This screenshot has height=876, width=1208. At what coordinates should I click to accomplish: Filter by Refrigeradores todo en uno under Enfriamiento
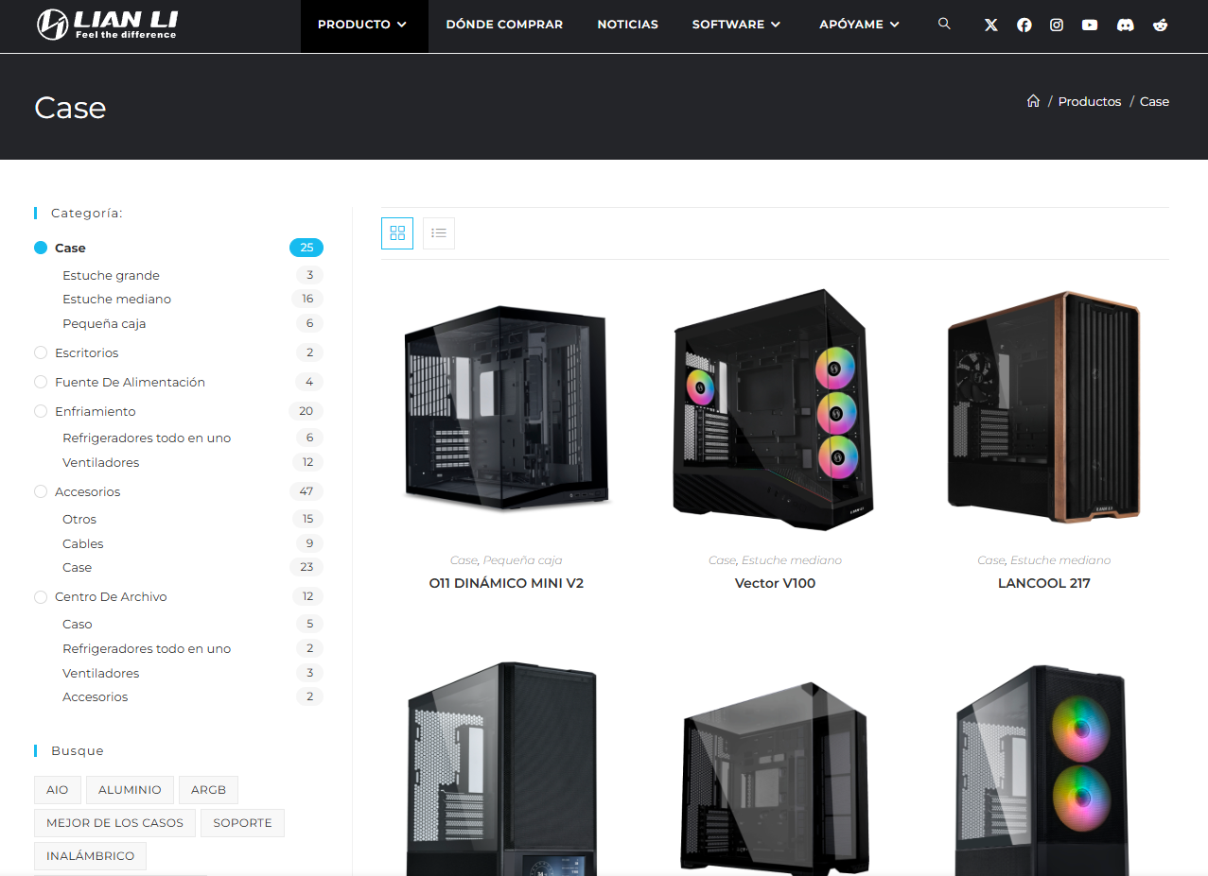(147, 438)
